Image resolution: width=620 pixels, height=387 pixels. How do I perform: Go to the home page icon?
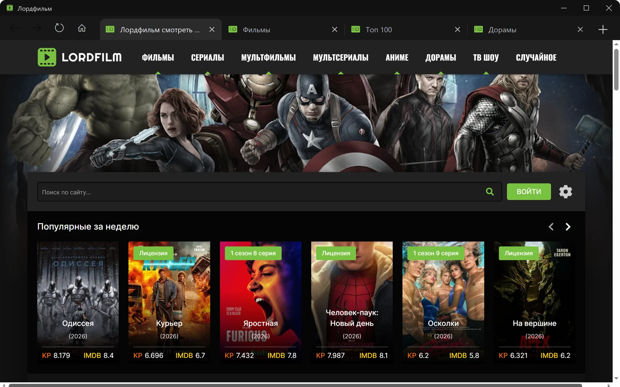coord(82,28)
